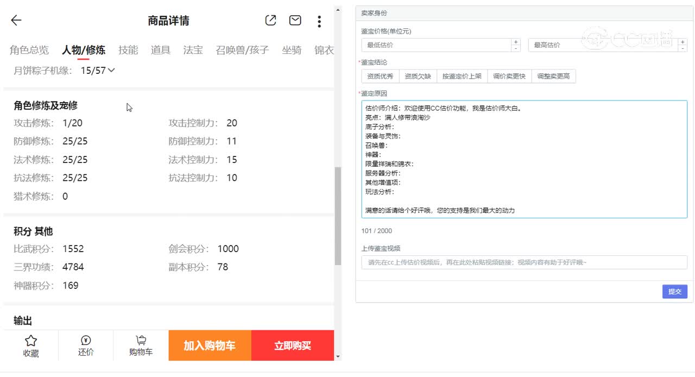Open the envelope message icon

[295, 20]
